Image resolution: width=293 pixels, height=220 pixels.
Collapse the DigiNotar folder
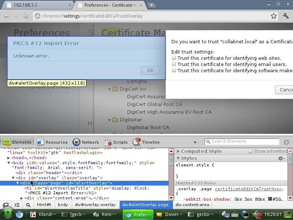click(x=110, y=120)
